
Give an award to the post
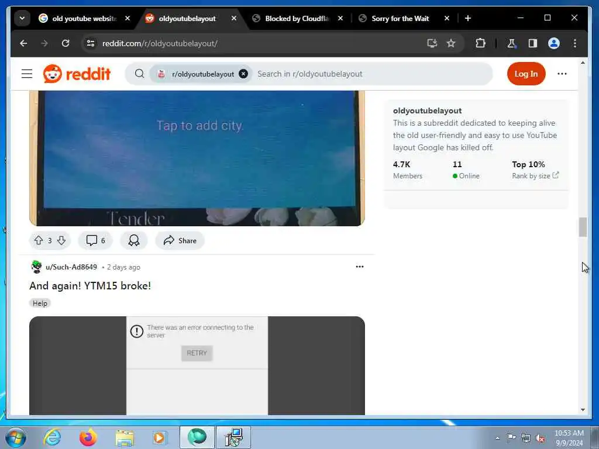pos(134,240)
